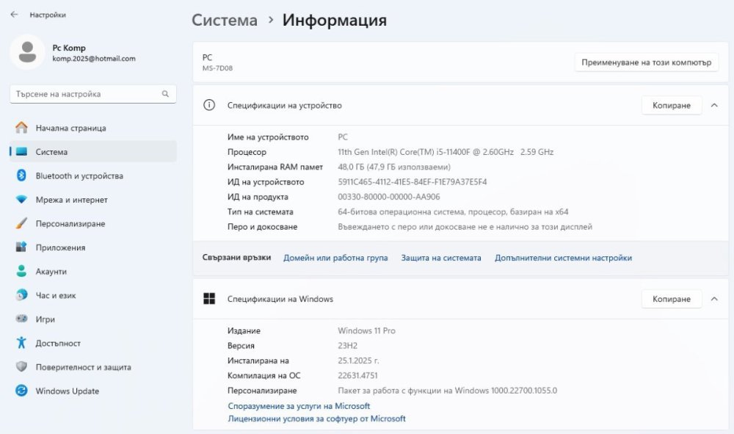734x434 pixels.
Task: Select Персонализиране brush icon
Action: (x=22, y=224)
